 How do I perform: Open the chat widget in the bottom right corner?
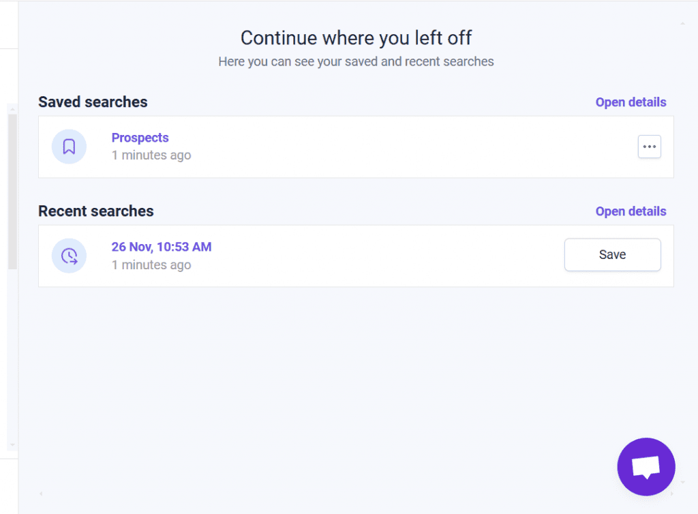[x=646, y=466]
